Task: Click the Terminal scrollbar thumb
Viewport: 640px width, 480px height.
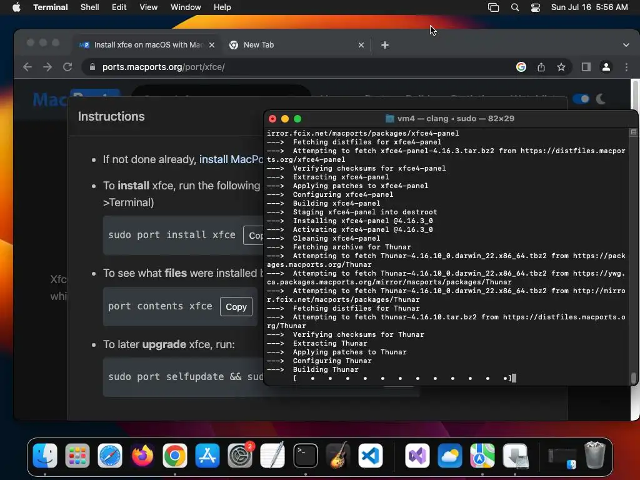Action: point(634,378)
